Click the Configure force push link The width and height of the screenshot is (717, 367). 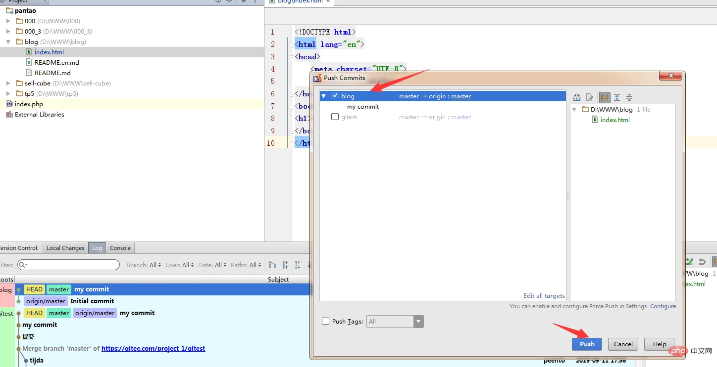[663, 306]
